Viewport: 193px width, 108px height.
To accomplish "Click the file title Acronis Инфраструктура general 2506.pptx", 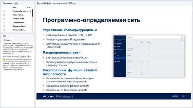I will [57, 3].
